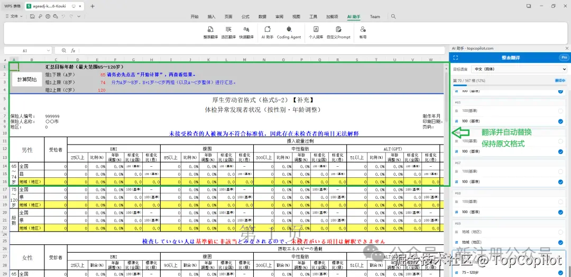Image resolution: width=571 pixels, height=277 pixels.
Task: Click the 整表翻译 whole-sheet translate icon
Action: click(210, 30)
